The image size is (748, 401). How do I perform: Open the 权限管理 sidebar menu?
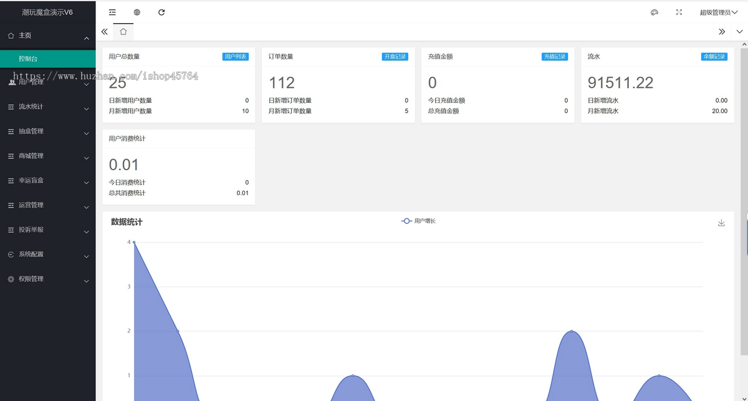click(x=48, y=279)
